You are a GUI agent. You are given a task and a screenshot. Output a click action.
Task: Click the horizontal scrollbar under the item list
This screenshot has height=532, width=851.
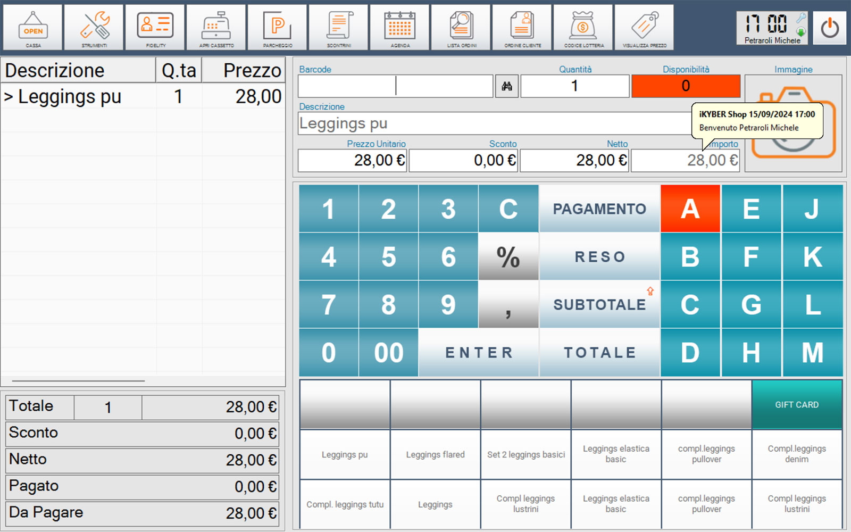tap(78, 381)
